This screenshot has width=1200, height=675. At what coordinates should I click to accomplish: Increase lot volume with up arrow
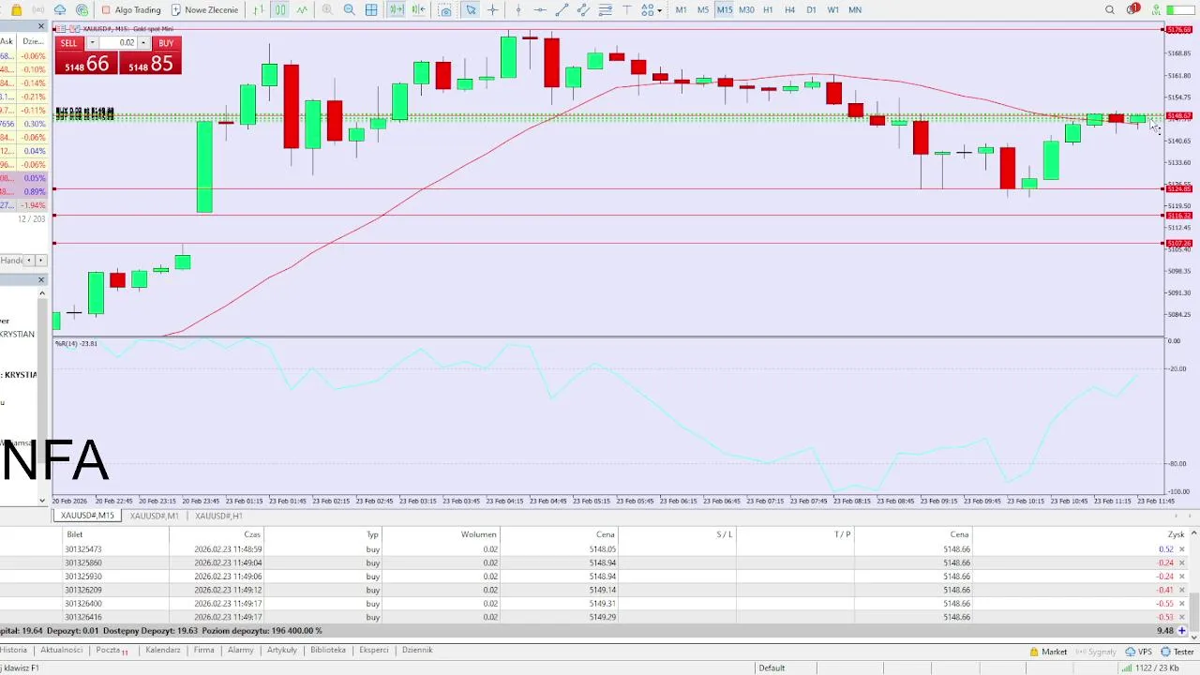coord(143,43)
